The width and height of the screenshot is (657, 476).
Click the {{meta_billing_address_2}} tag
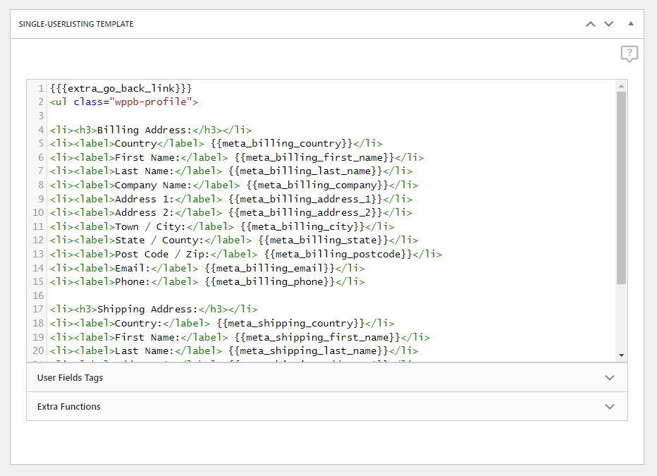(306, 213)
